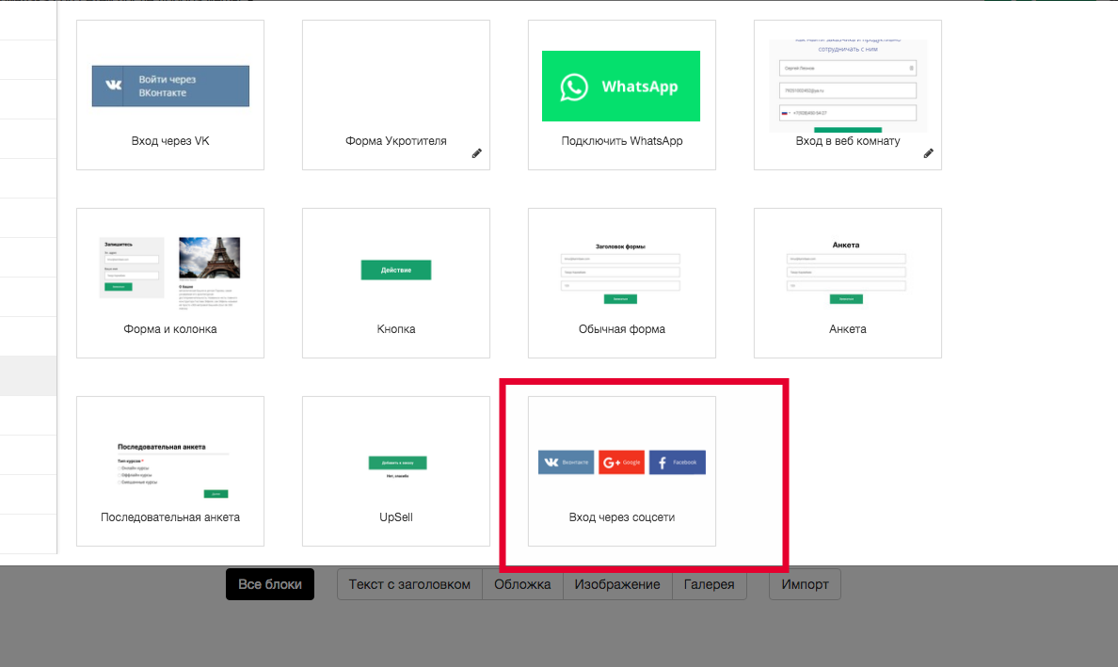Click the Вконтакте button in the social login block
Screen dimensions: 1118x667
coord(567,463)
